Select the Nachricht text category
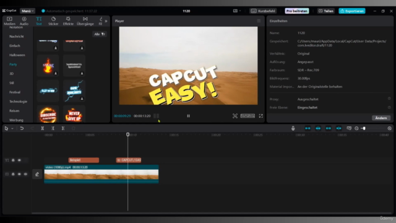 point(17,37)
